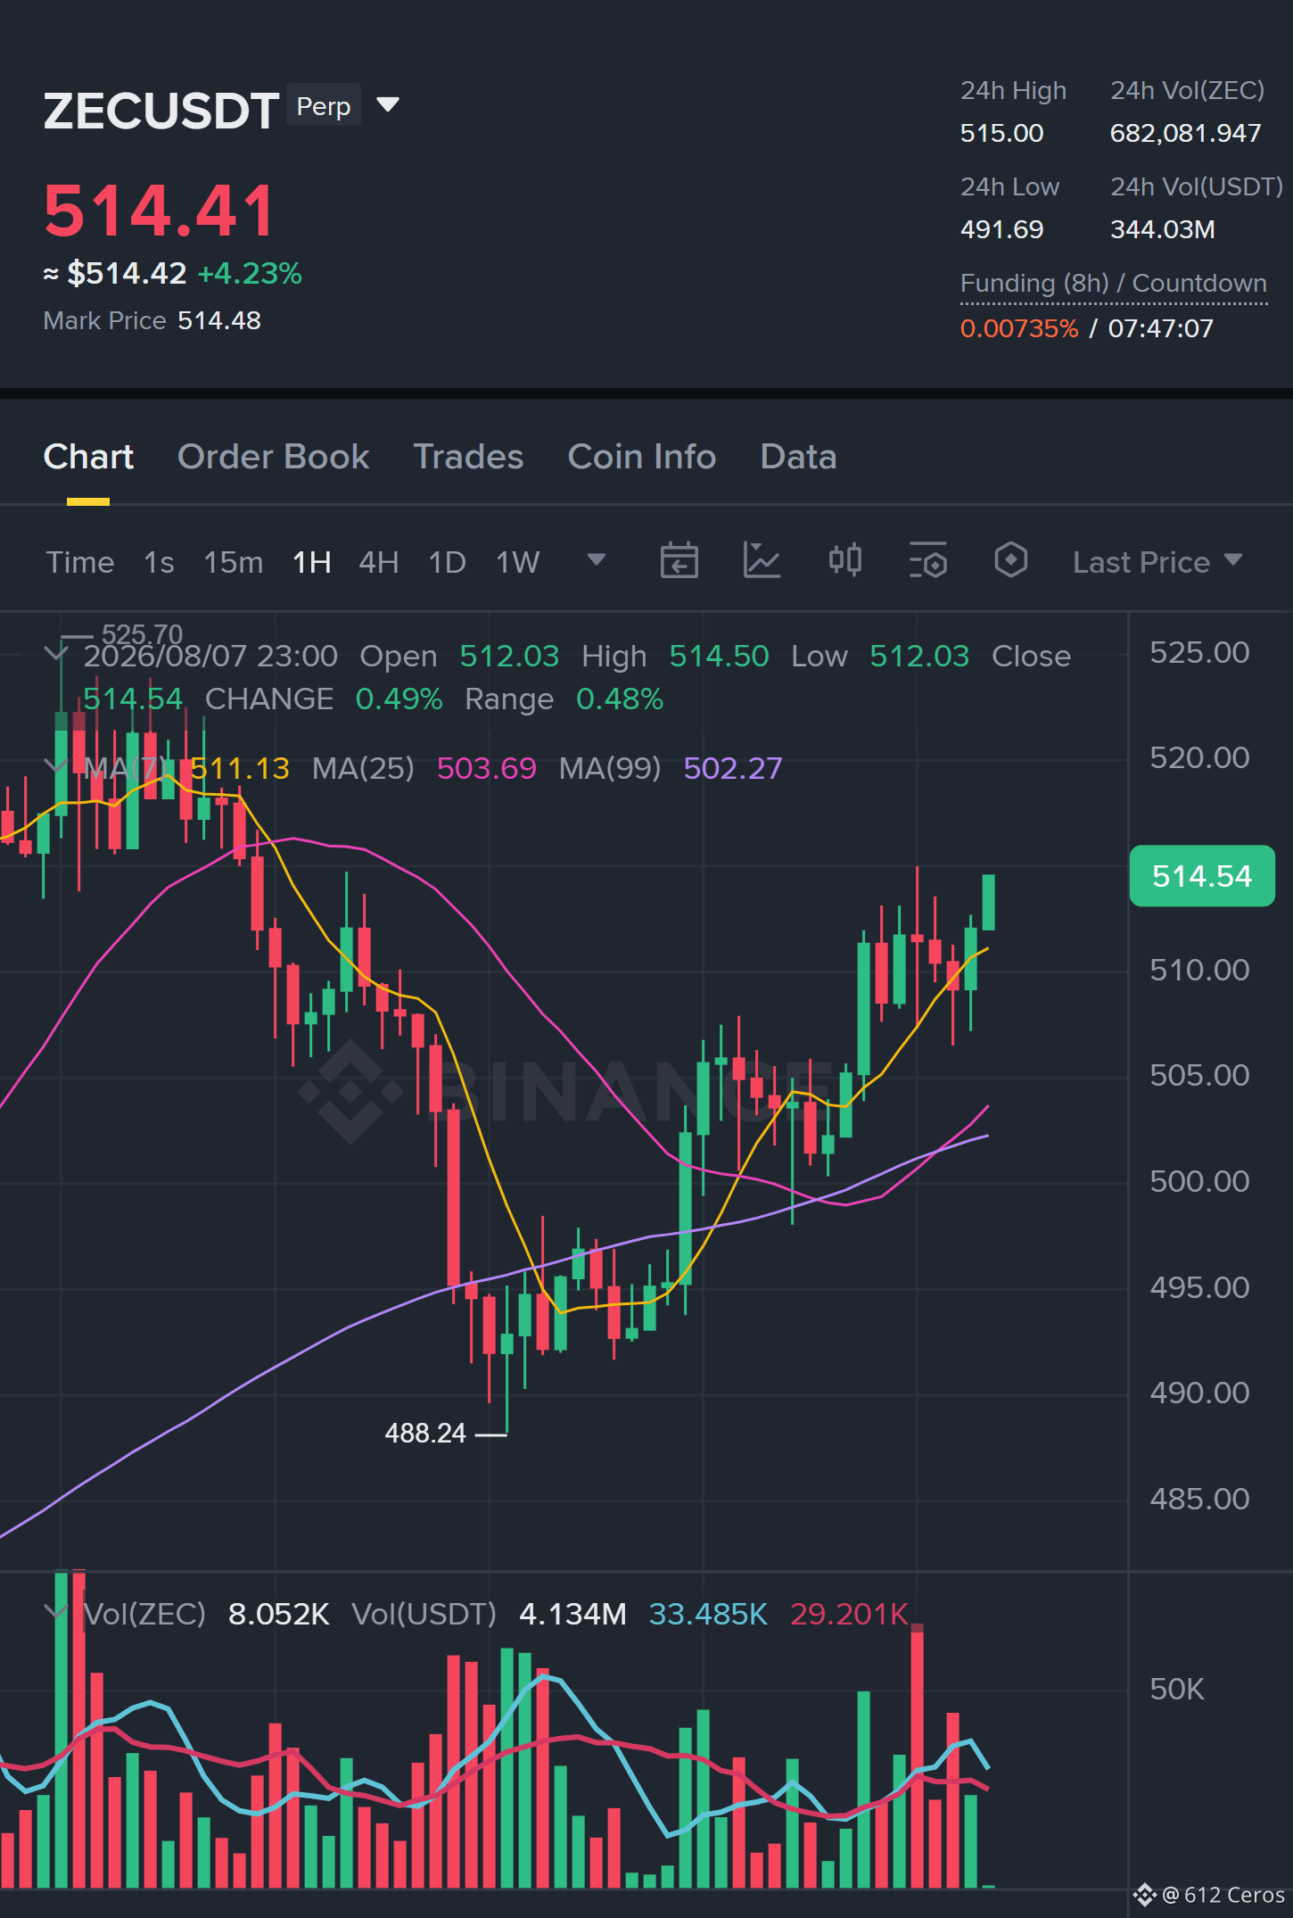Tap the MA(7) 511.13 value
The height and width of the screenshot is (1918, 1293).
[240, 768]
